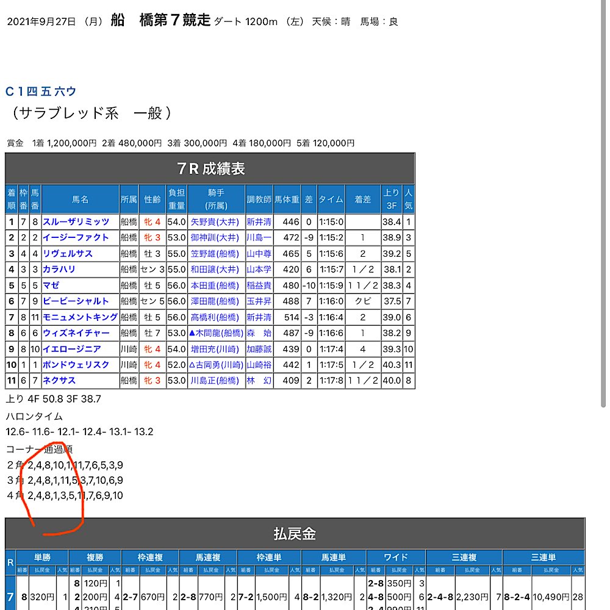Click the ワイド payout column header
This screenshot has width=610, height=610.
tap(396, 558)
